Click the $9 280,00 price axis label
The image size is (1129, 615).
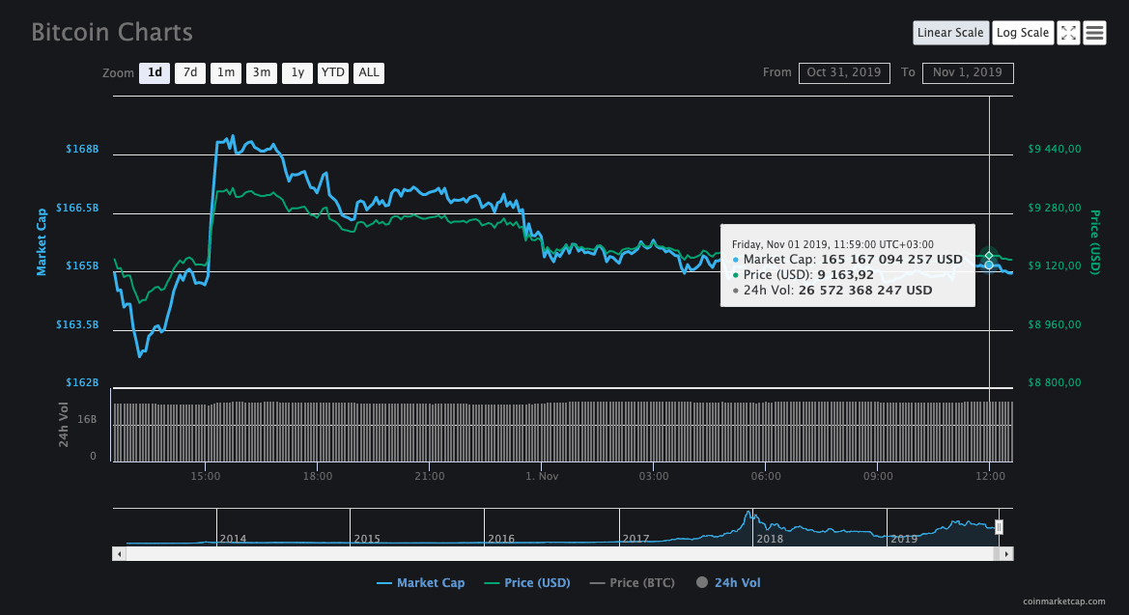(1054, 209)
